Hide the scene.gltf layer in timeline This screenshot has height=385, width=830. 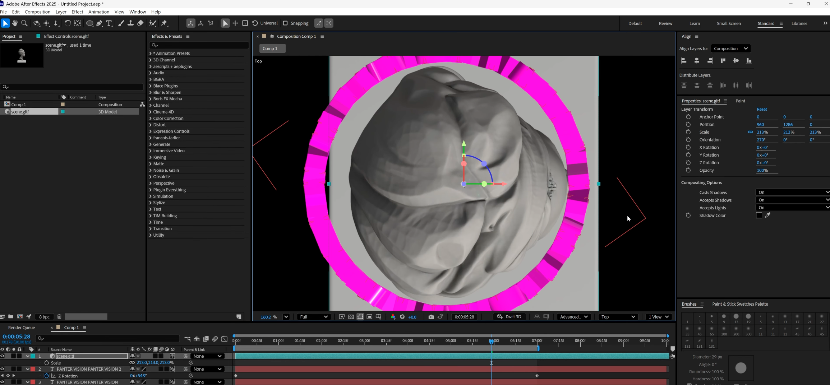click(3, 356)
